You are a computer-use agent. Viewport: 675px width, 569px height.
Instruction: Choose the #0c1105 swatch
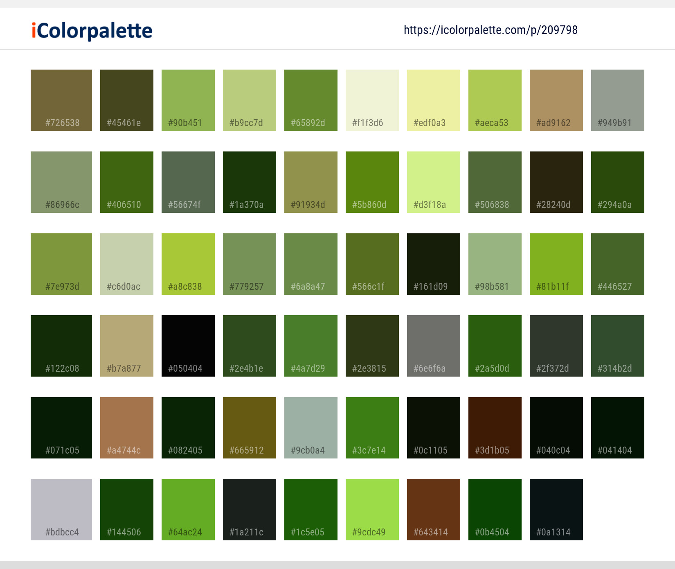(434, 428)
